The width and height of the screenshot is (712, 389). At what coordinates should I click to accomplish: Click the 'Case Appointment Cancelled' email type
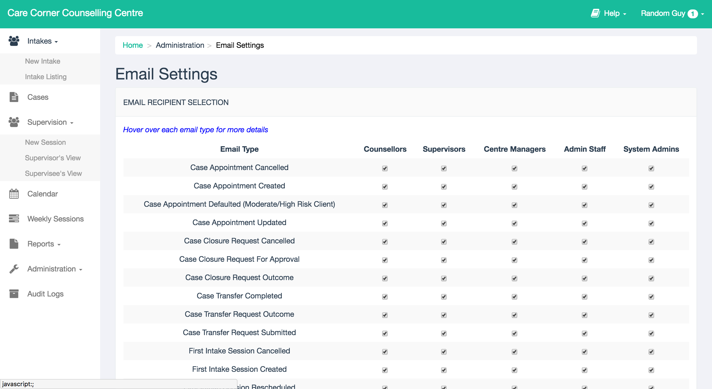coord(239,168)
